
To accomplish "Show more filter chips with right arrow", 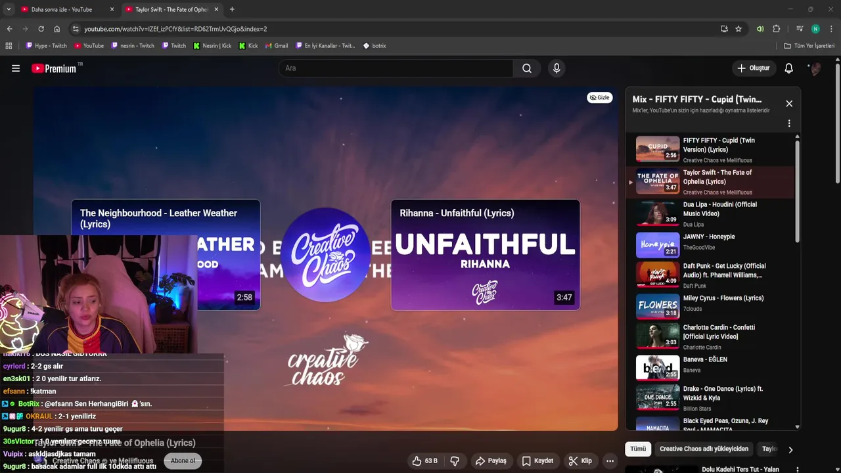I will tap(790, 449).
